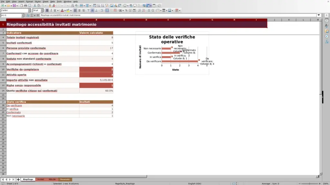Select cell 'Verifiche da completare'

tap(43, 69)
